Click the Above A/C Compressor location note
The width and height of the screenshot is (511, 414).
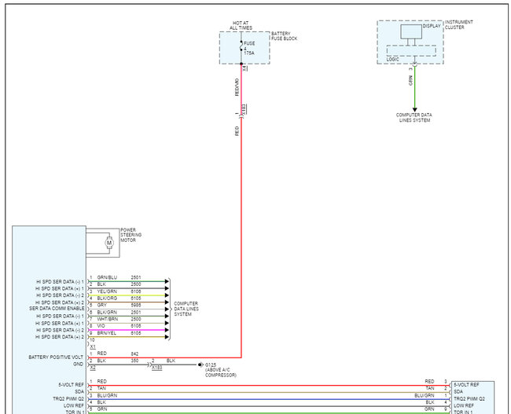click(221, 372)
